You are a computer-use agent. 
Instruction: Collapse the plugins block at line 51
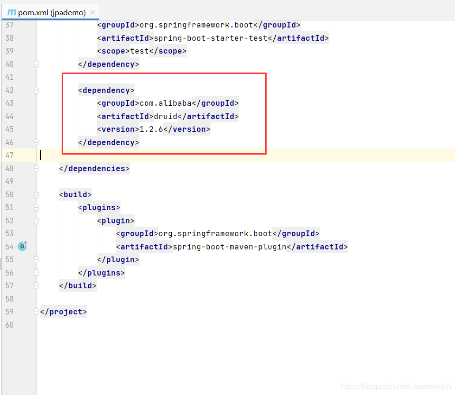click(36, 208)
